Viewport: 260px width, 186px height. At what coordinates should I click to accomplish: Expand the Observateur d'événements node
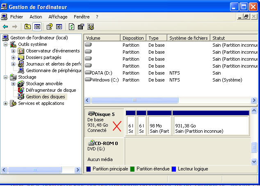pyautogui.click(x=14, y=51)
